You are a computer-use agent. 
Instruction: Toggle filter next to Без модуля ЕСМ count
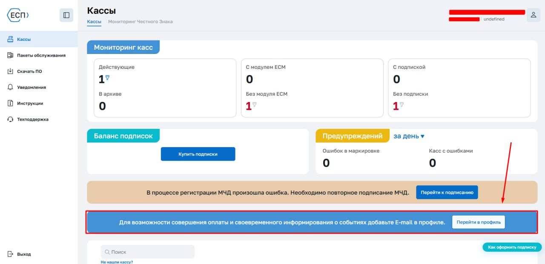click(x=255, y=104)
